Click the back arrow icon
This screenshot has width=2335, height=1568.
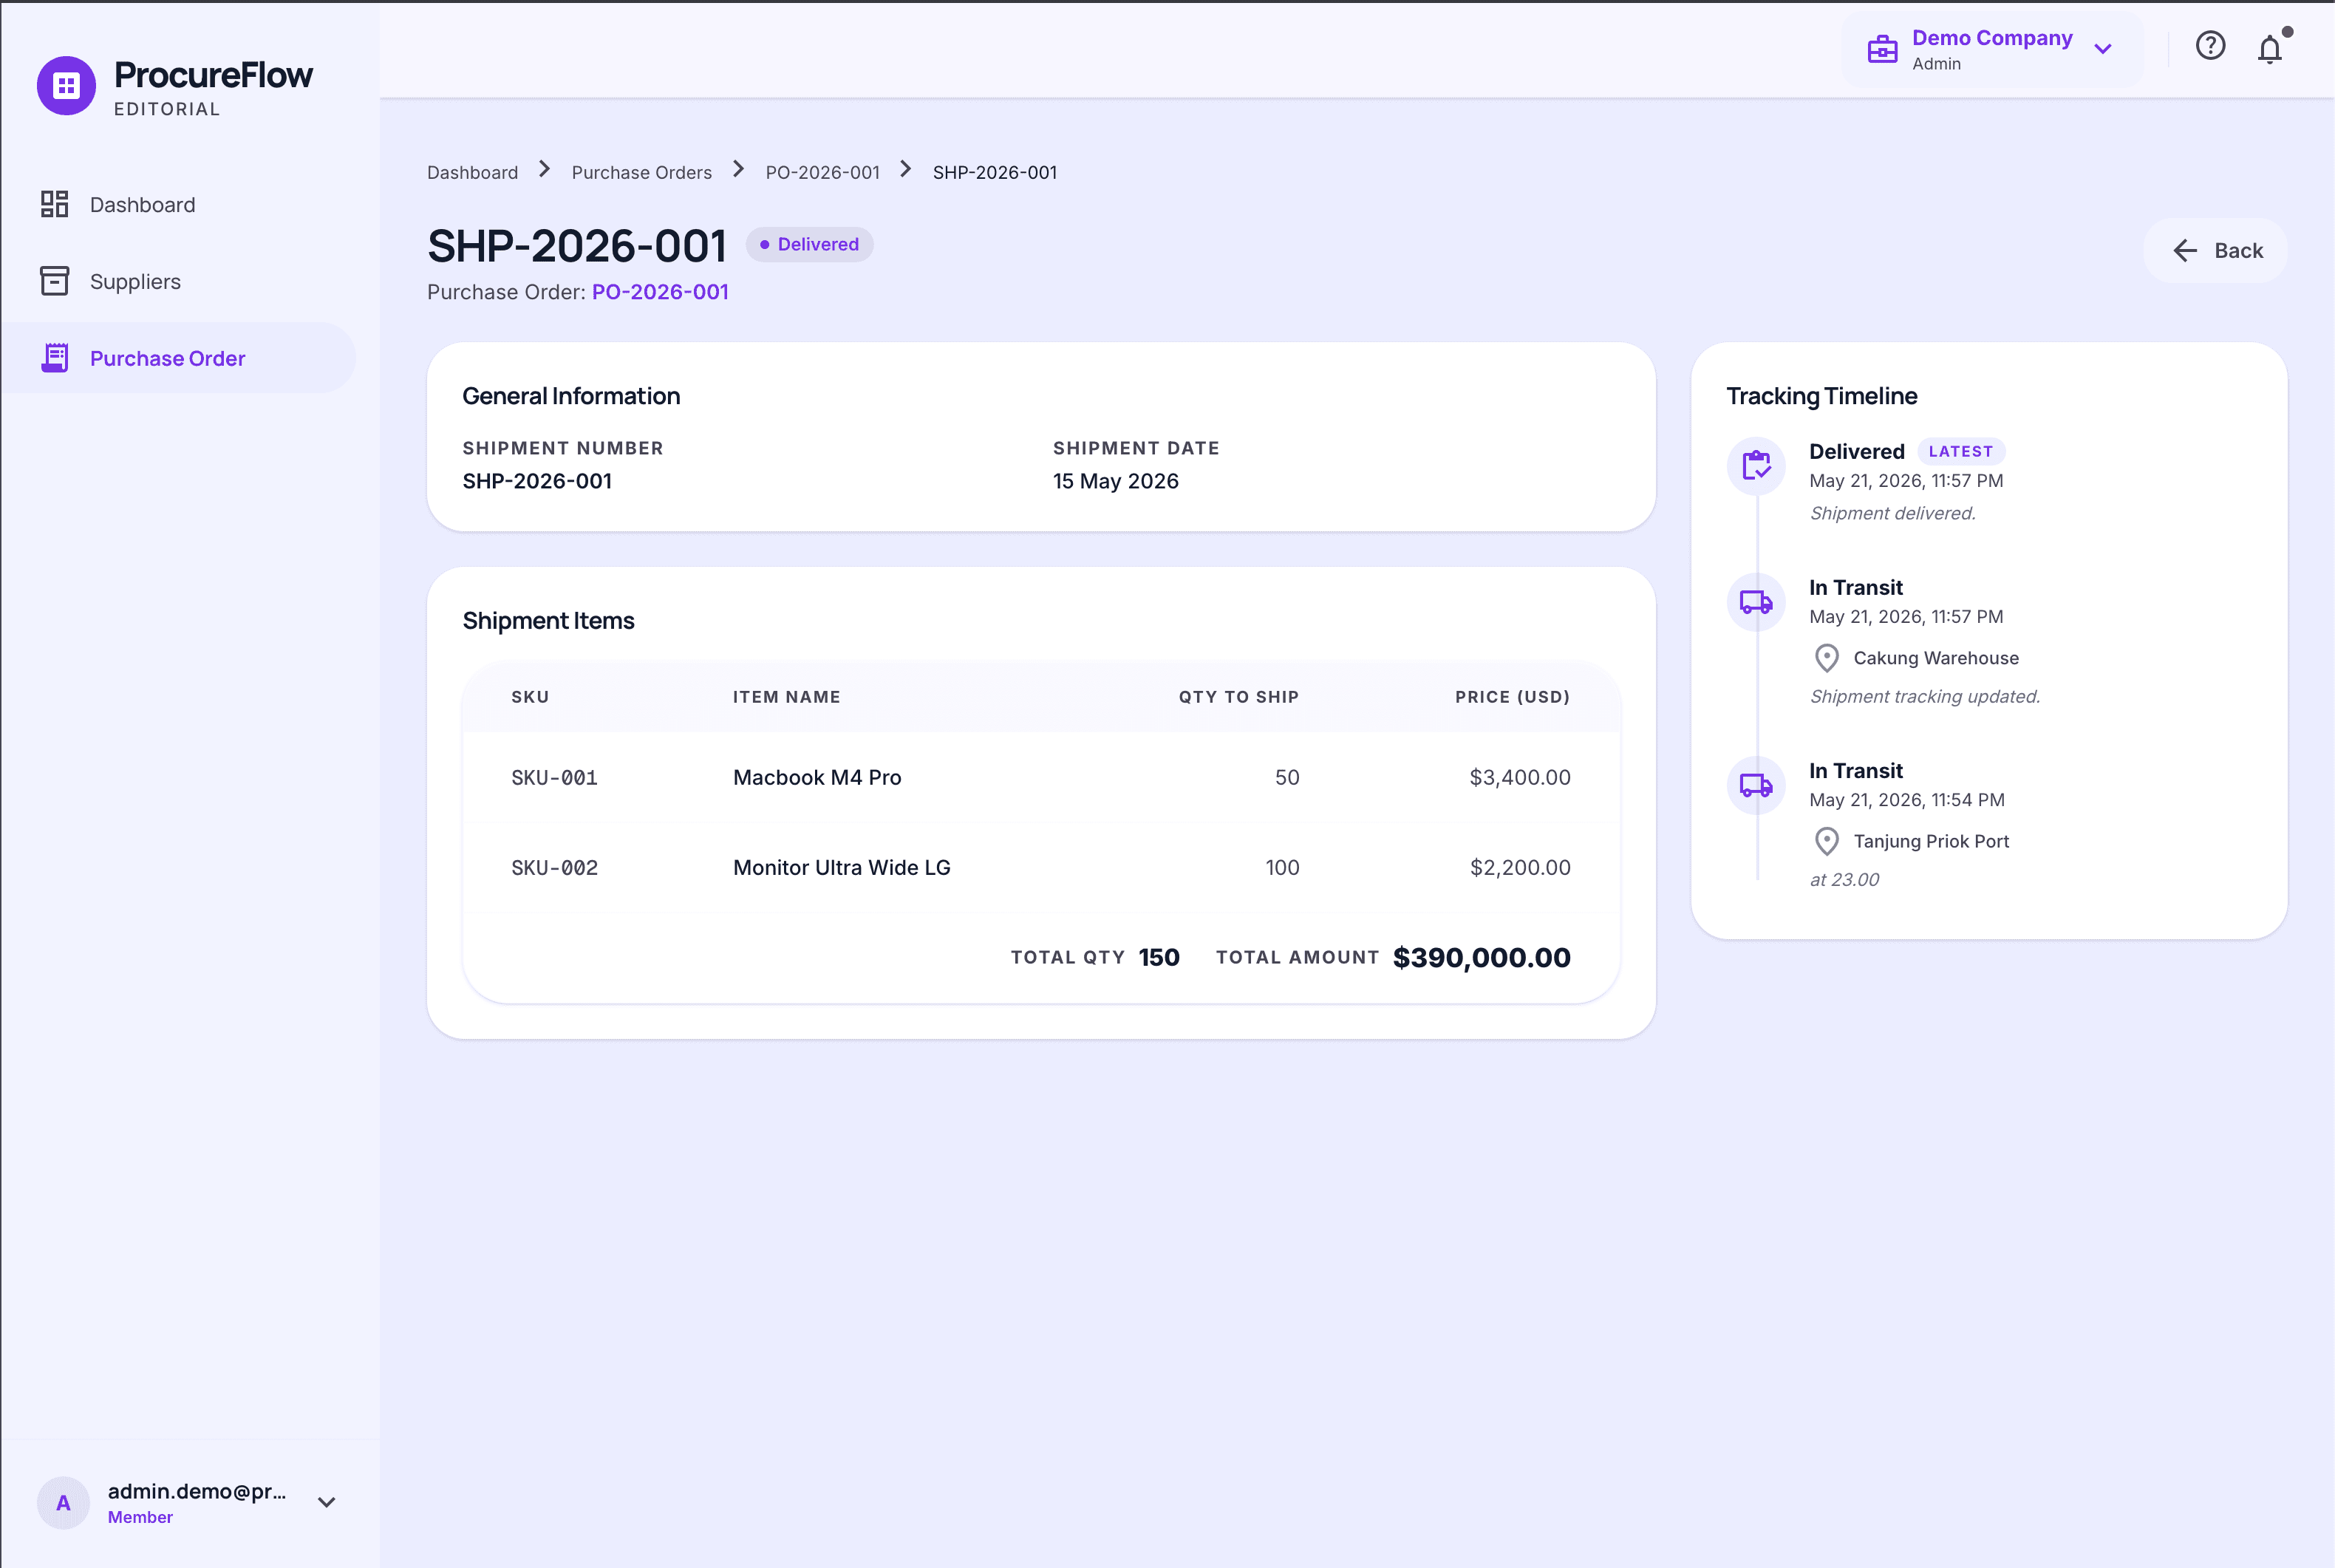2185,251
